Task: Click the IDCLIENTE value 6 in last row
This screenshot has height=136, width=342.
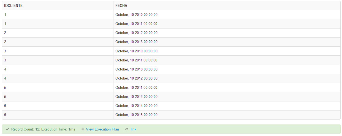Action: pos(5,115)
